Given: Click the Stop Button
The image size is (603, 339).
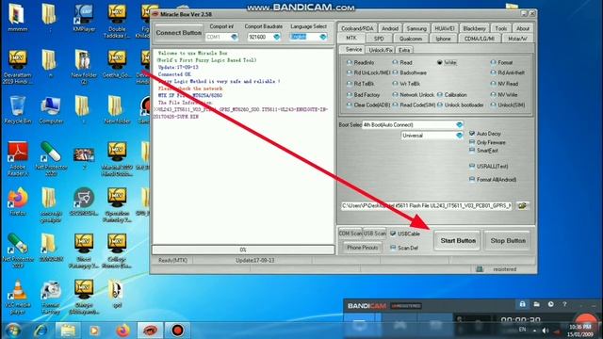Looking at the screenshot, I should pyautogui.click(x=508, y=241).
